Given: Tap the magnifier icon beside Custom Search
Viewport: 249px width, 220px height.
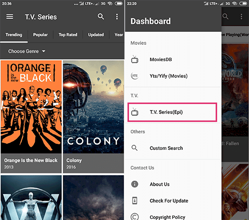Looking at the screenshot, I should tap(134, 148).
